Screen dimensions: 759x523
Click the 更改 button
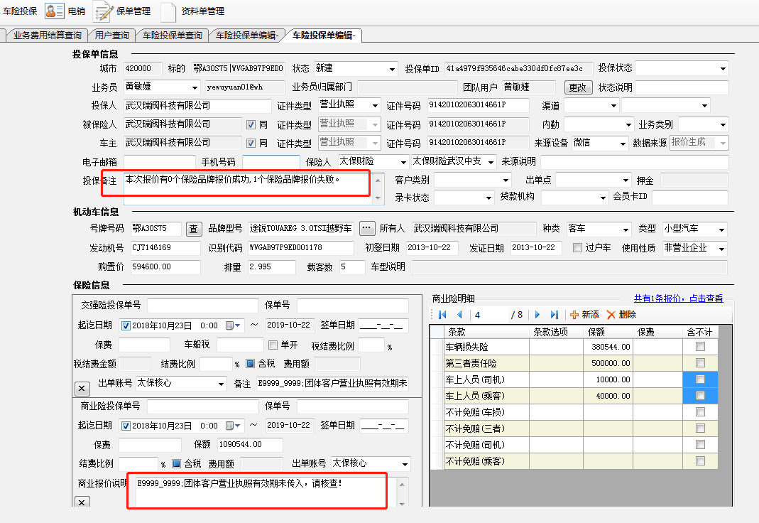coord(577,87)
